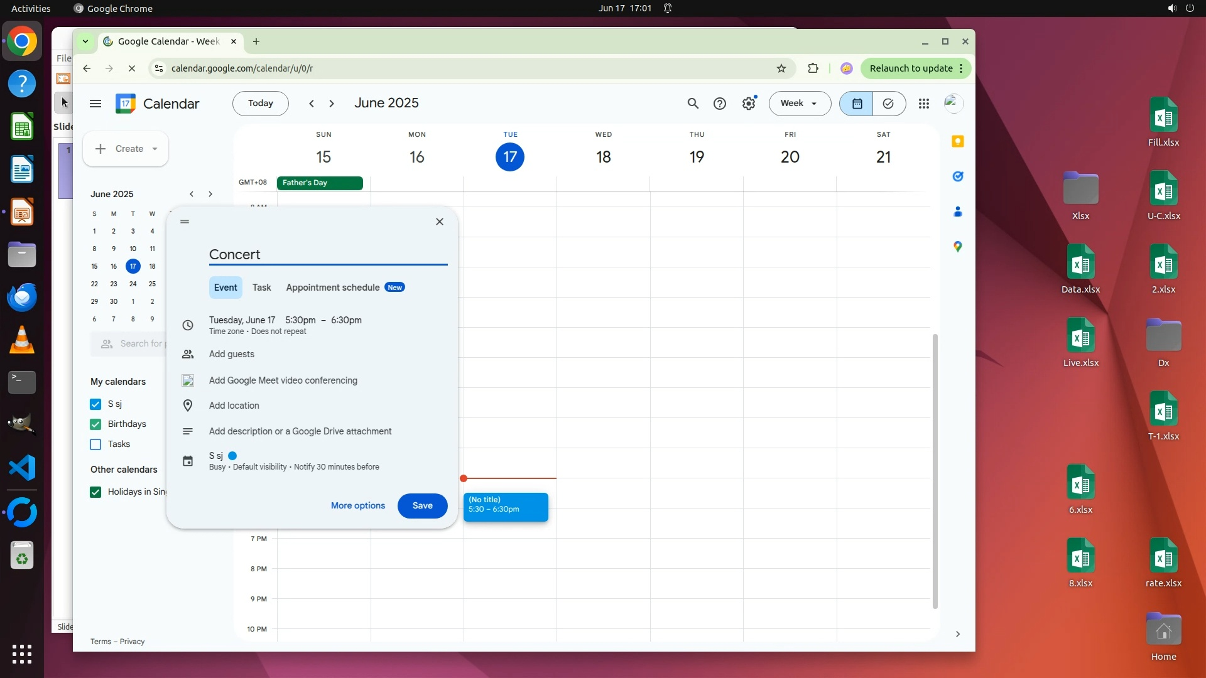Expand the Create button dropdown
1206x678 pixels.
tap(155, 149)
